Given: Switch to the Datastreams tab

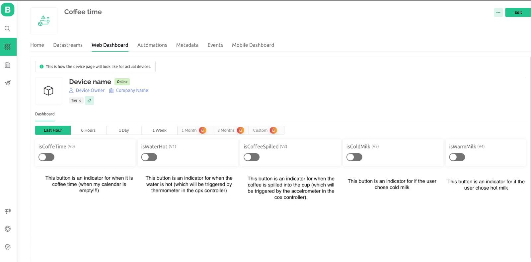Looking at the screenshot, I should 68,45.
